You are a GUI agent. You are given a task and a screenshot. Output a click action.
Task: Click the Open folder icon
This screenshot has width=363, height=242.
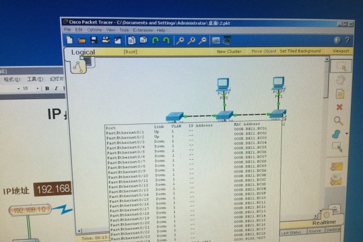[x=82, y=40]
